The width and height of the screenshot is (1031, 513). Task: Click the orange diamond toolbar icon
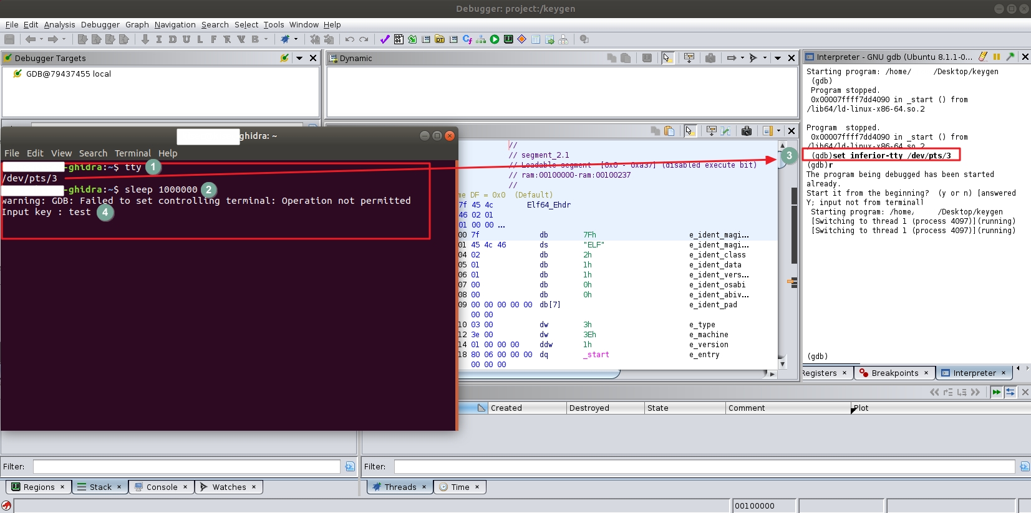pyautogui.click(x=522, y=39)
